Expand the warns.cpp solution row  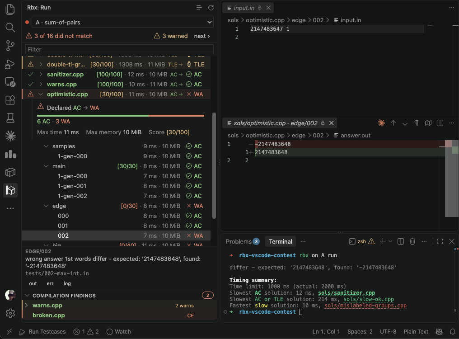tap(41, 85)
